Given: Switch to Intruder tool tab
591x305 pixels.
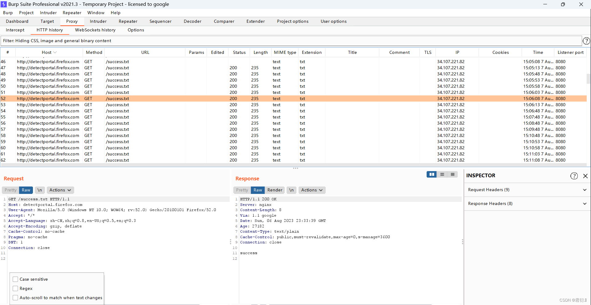Looking at the screenshot, I should [x=98, y=21].
